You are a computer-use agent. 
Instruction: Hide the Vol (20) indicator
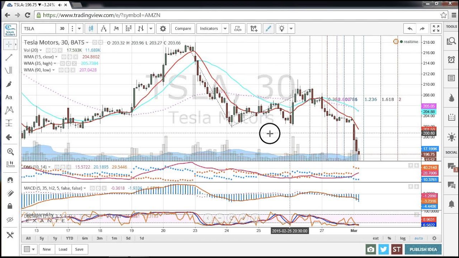tap(48, 50)
